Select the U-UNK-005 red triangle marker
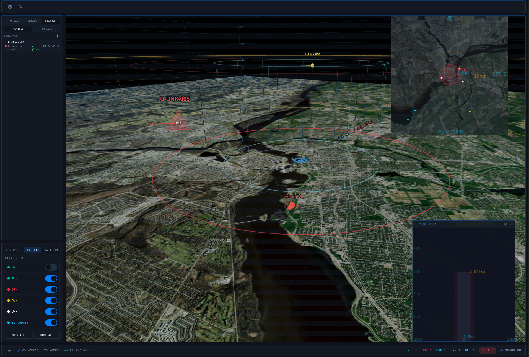Image resolution: width=529 pixels, height=357 pixels. point(178,121)
